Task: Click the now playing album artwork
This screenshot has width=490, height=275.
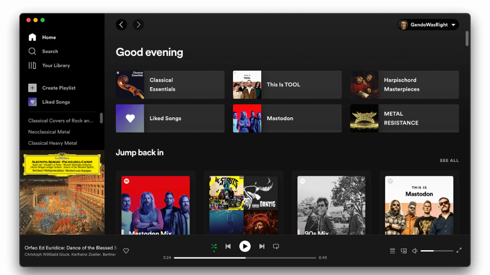Action: [62, 193]
